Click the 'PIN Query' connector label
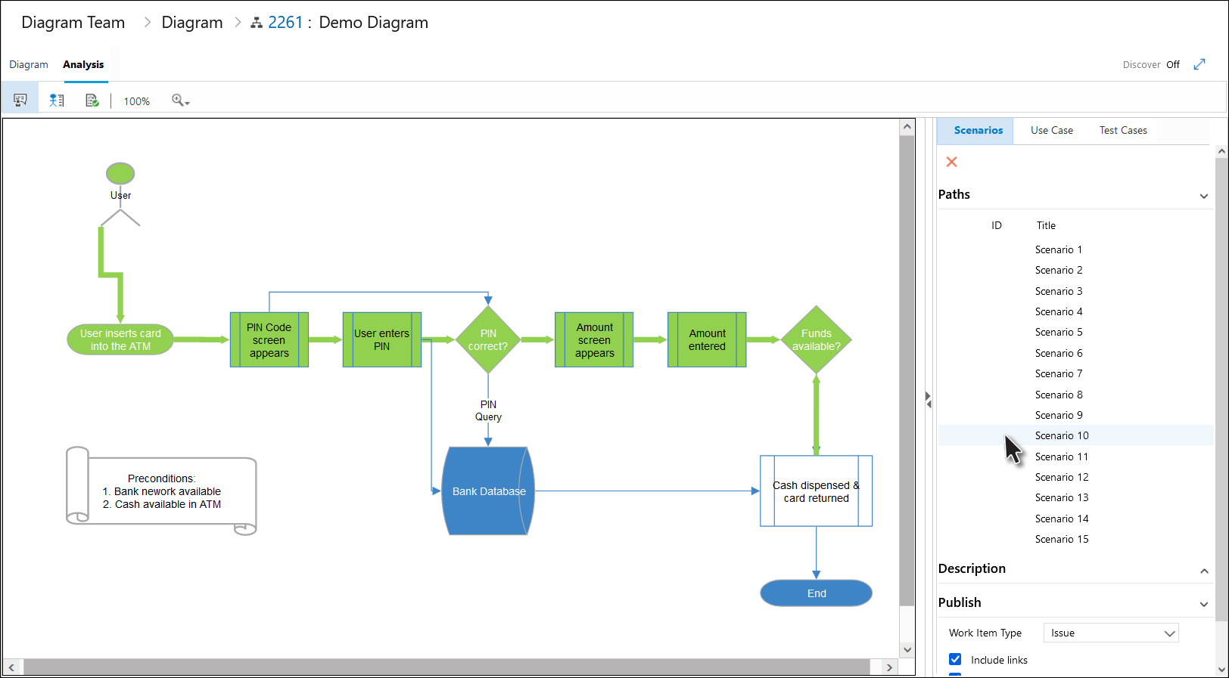 click(x=488, y=410)
